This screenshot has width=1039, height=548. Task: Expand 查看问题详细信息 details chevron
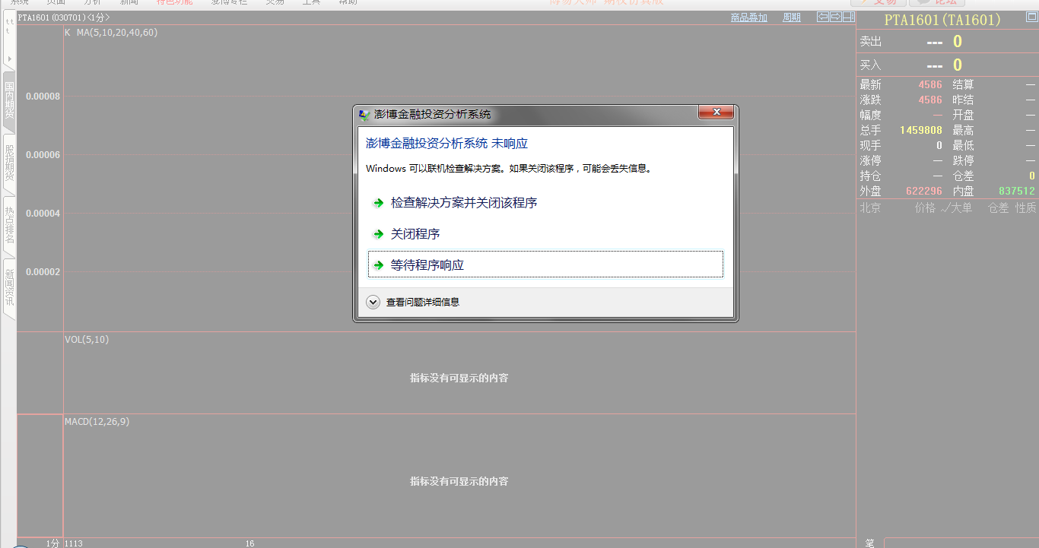[x=373, y=302]
